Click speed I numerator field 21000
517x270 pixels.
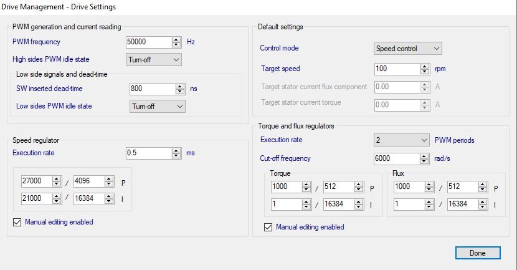(37, 199)
